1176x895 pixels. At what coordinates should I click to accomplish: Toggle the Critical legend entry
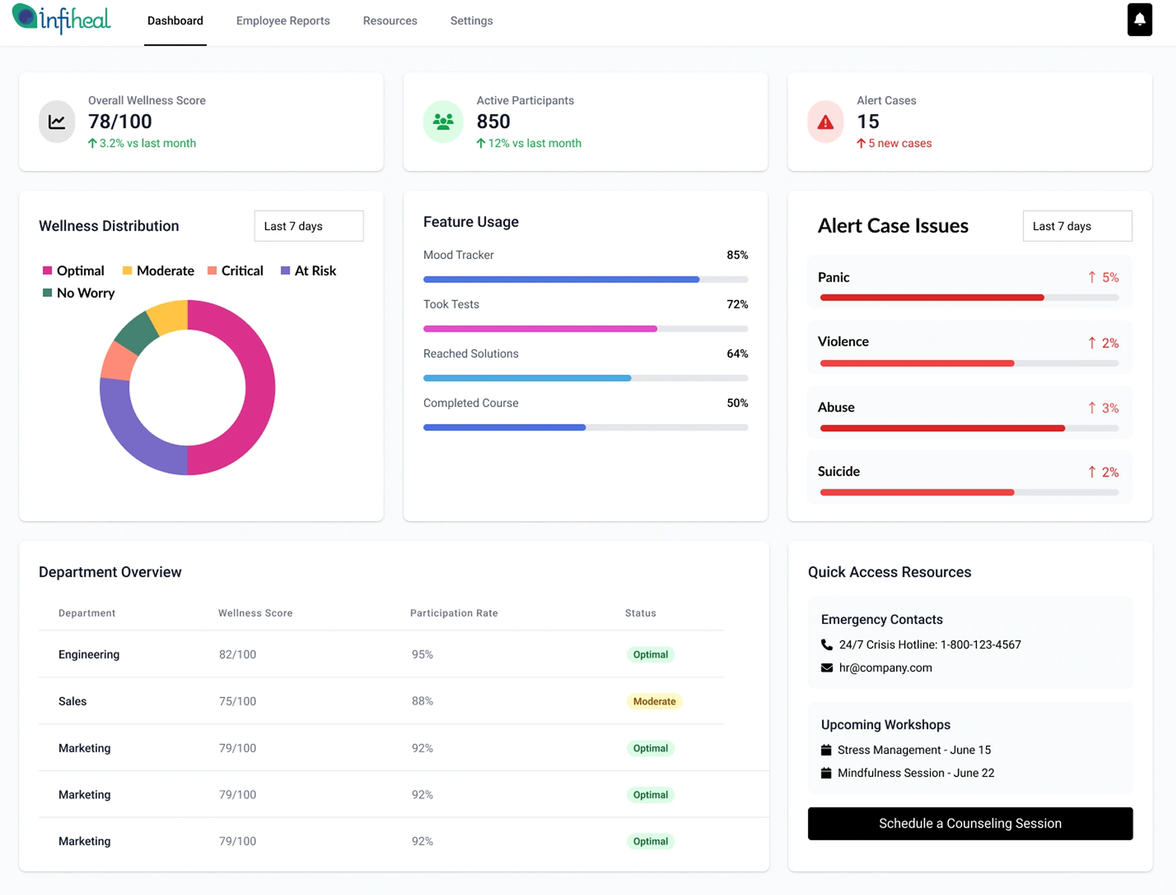click(x=235, y=270)
